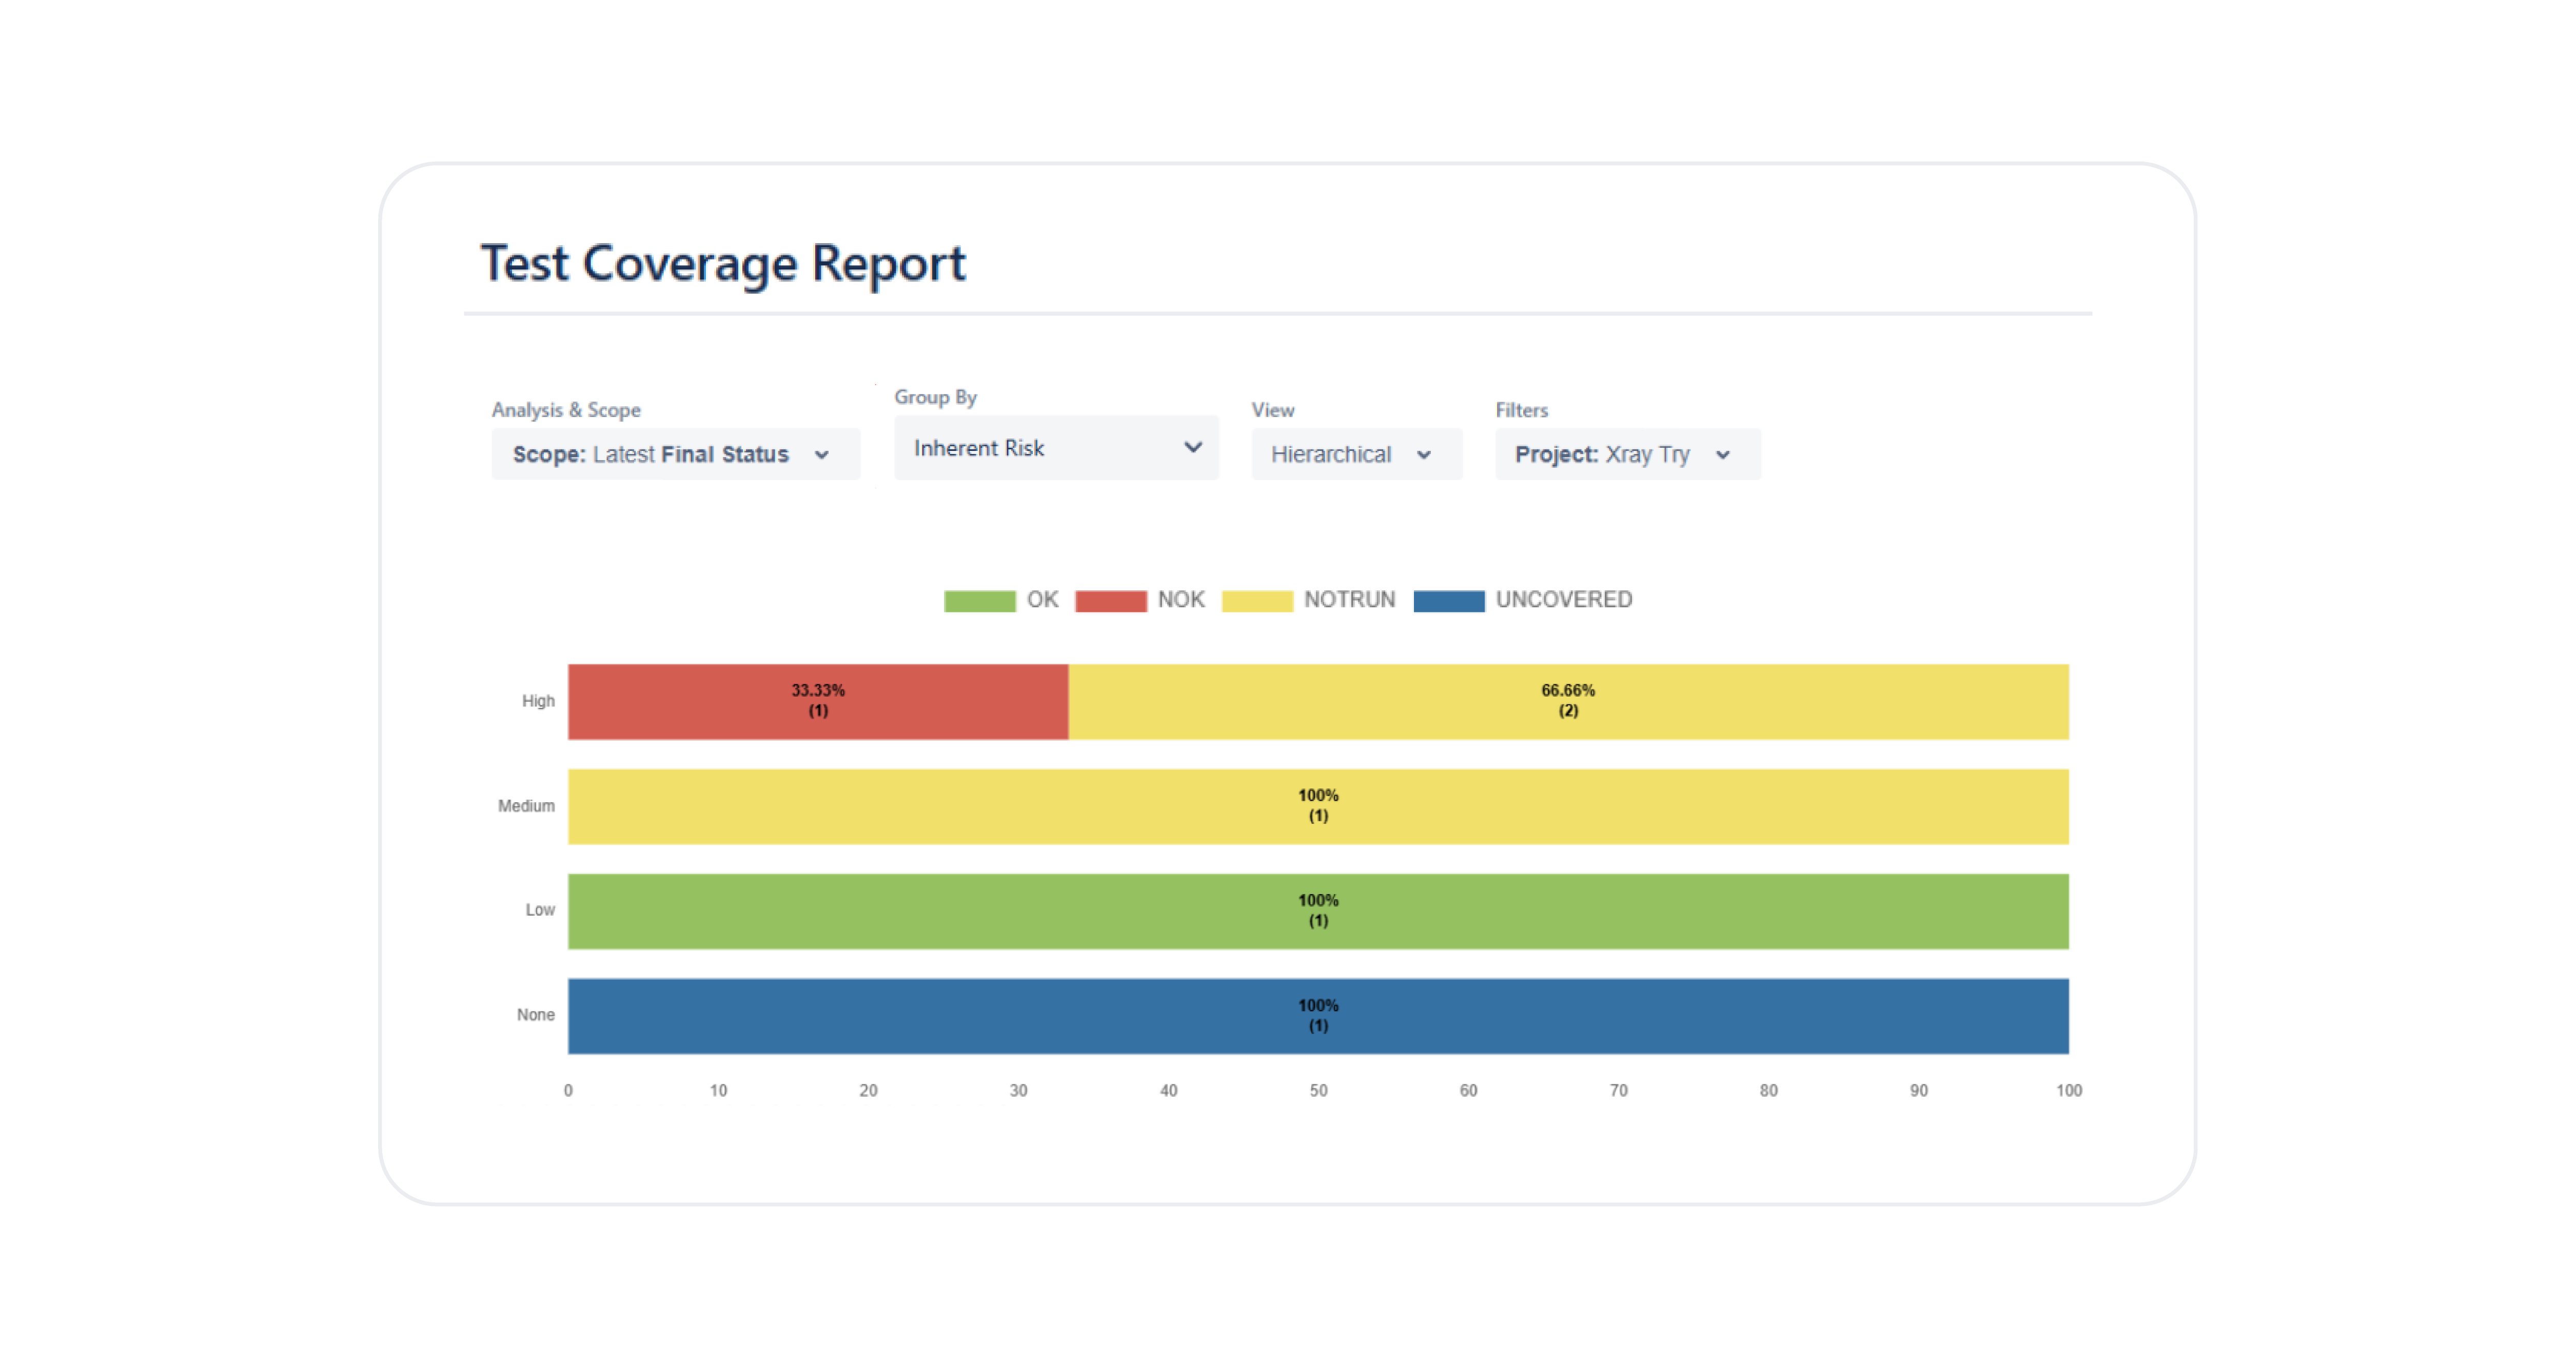Toggle the NOTRUN legend yellow swatch
Viewport: 2576px width, 1368px height.
[x=1257, y=600]
